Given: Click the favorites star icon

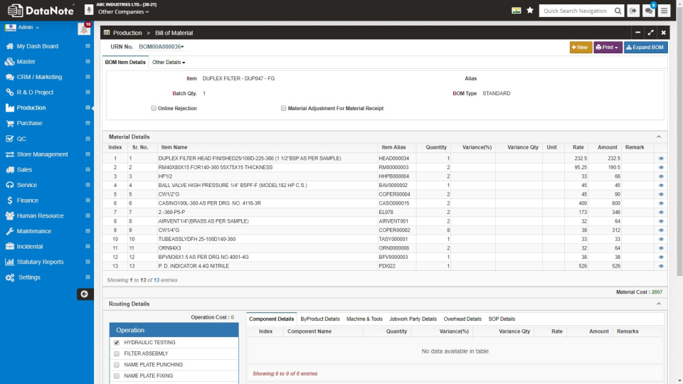Looking at the screenshot, I should click(529, 10).
